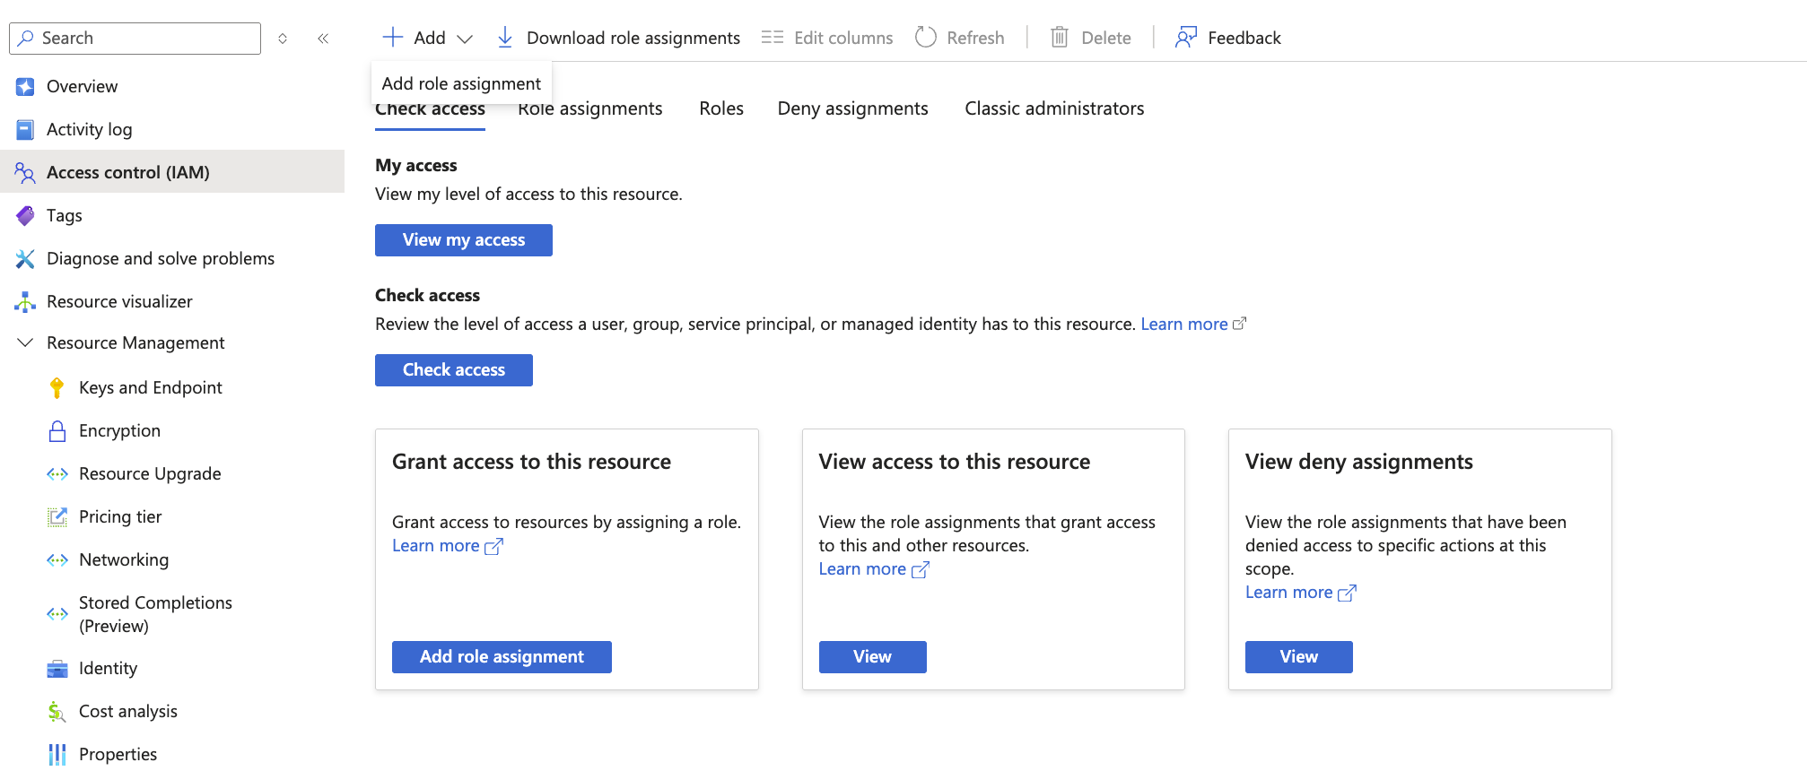Image resolution: width=1807 pixels, height=771 pixels.
Task: Click the Diagnose and solve problems wrench icon
Action: click(25, 259)
